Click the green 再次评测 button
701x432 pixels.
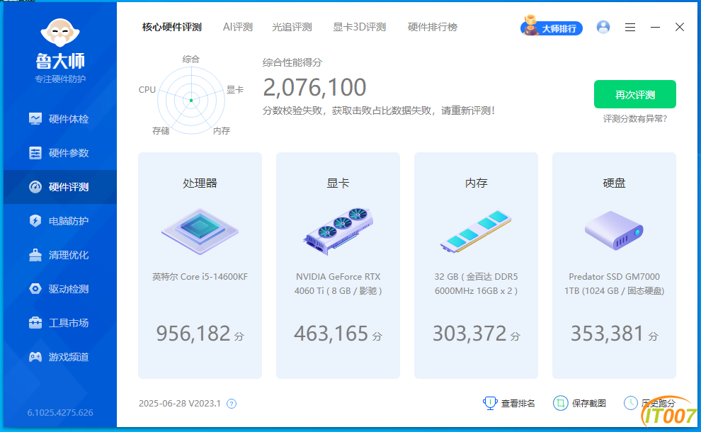click(x=635, y=94)
